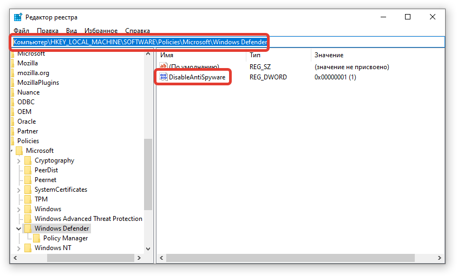Click the tree pane vertical scrollbar thumb
The width and height of the screenshot is (457, 276).
click(148, 174)
